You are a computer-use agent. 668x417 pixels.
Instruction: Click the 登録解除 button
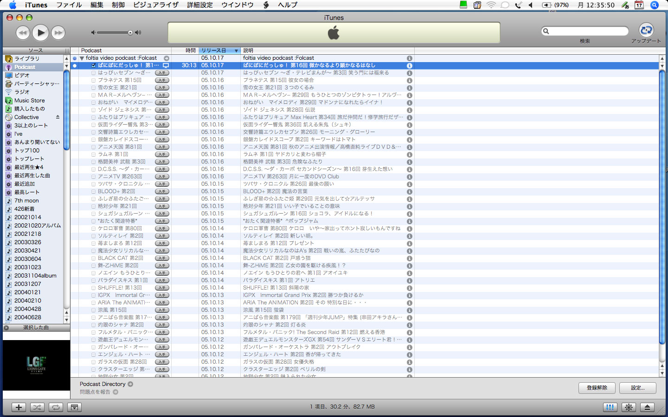[x=597, y=388]
